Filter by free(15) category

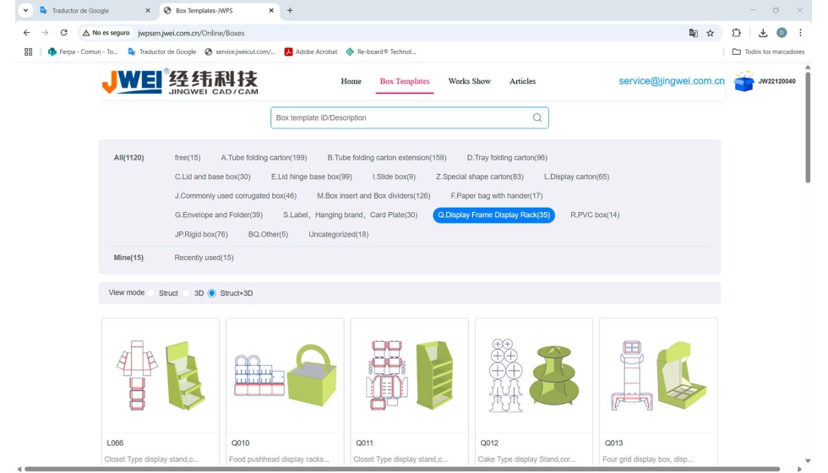click(x=188, y=157)
